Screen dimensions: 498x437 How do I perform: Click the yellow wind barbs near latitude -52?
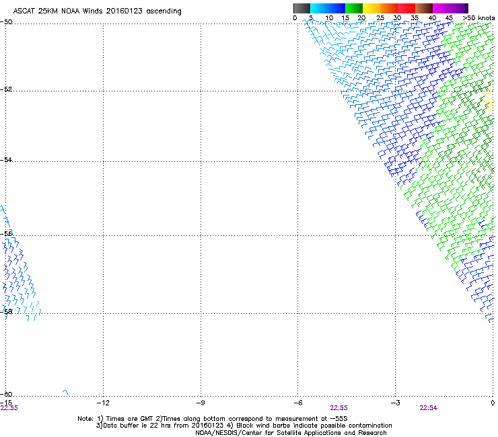tap(489, 100)
